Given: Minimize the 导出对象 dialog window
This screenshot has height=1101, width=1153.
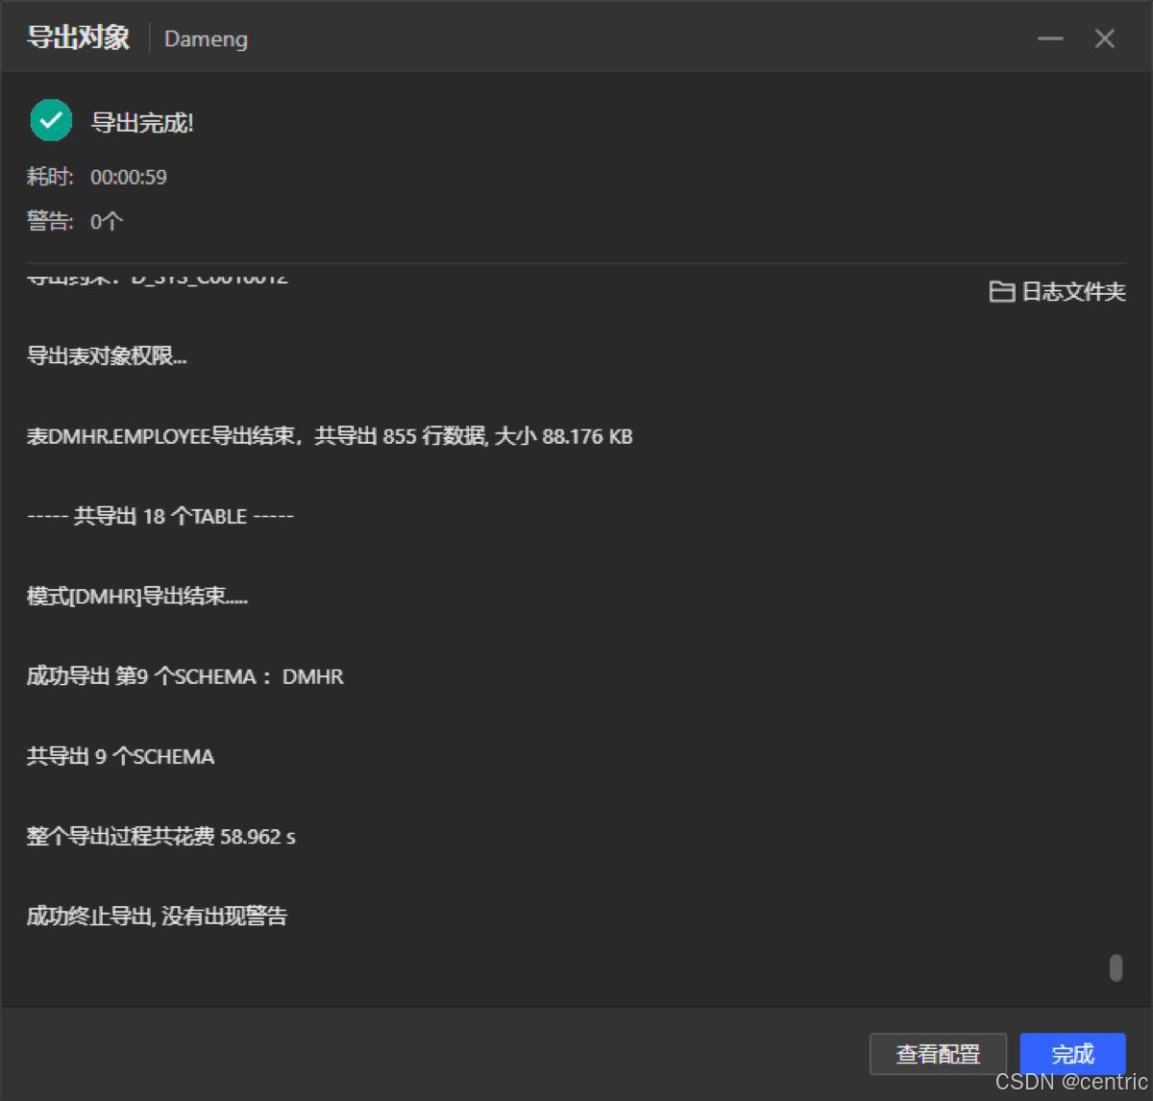Looking at the screenshot, I should tap(1050, 38).
